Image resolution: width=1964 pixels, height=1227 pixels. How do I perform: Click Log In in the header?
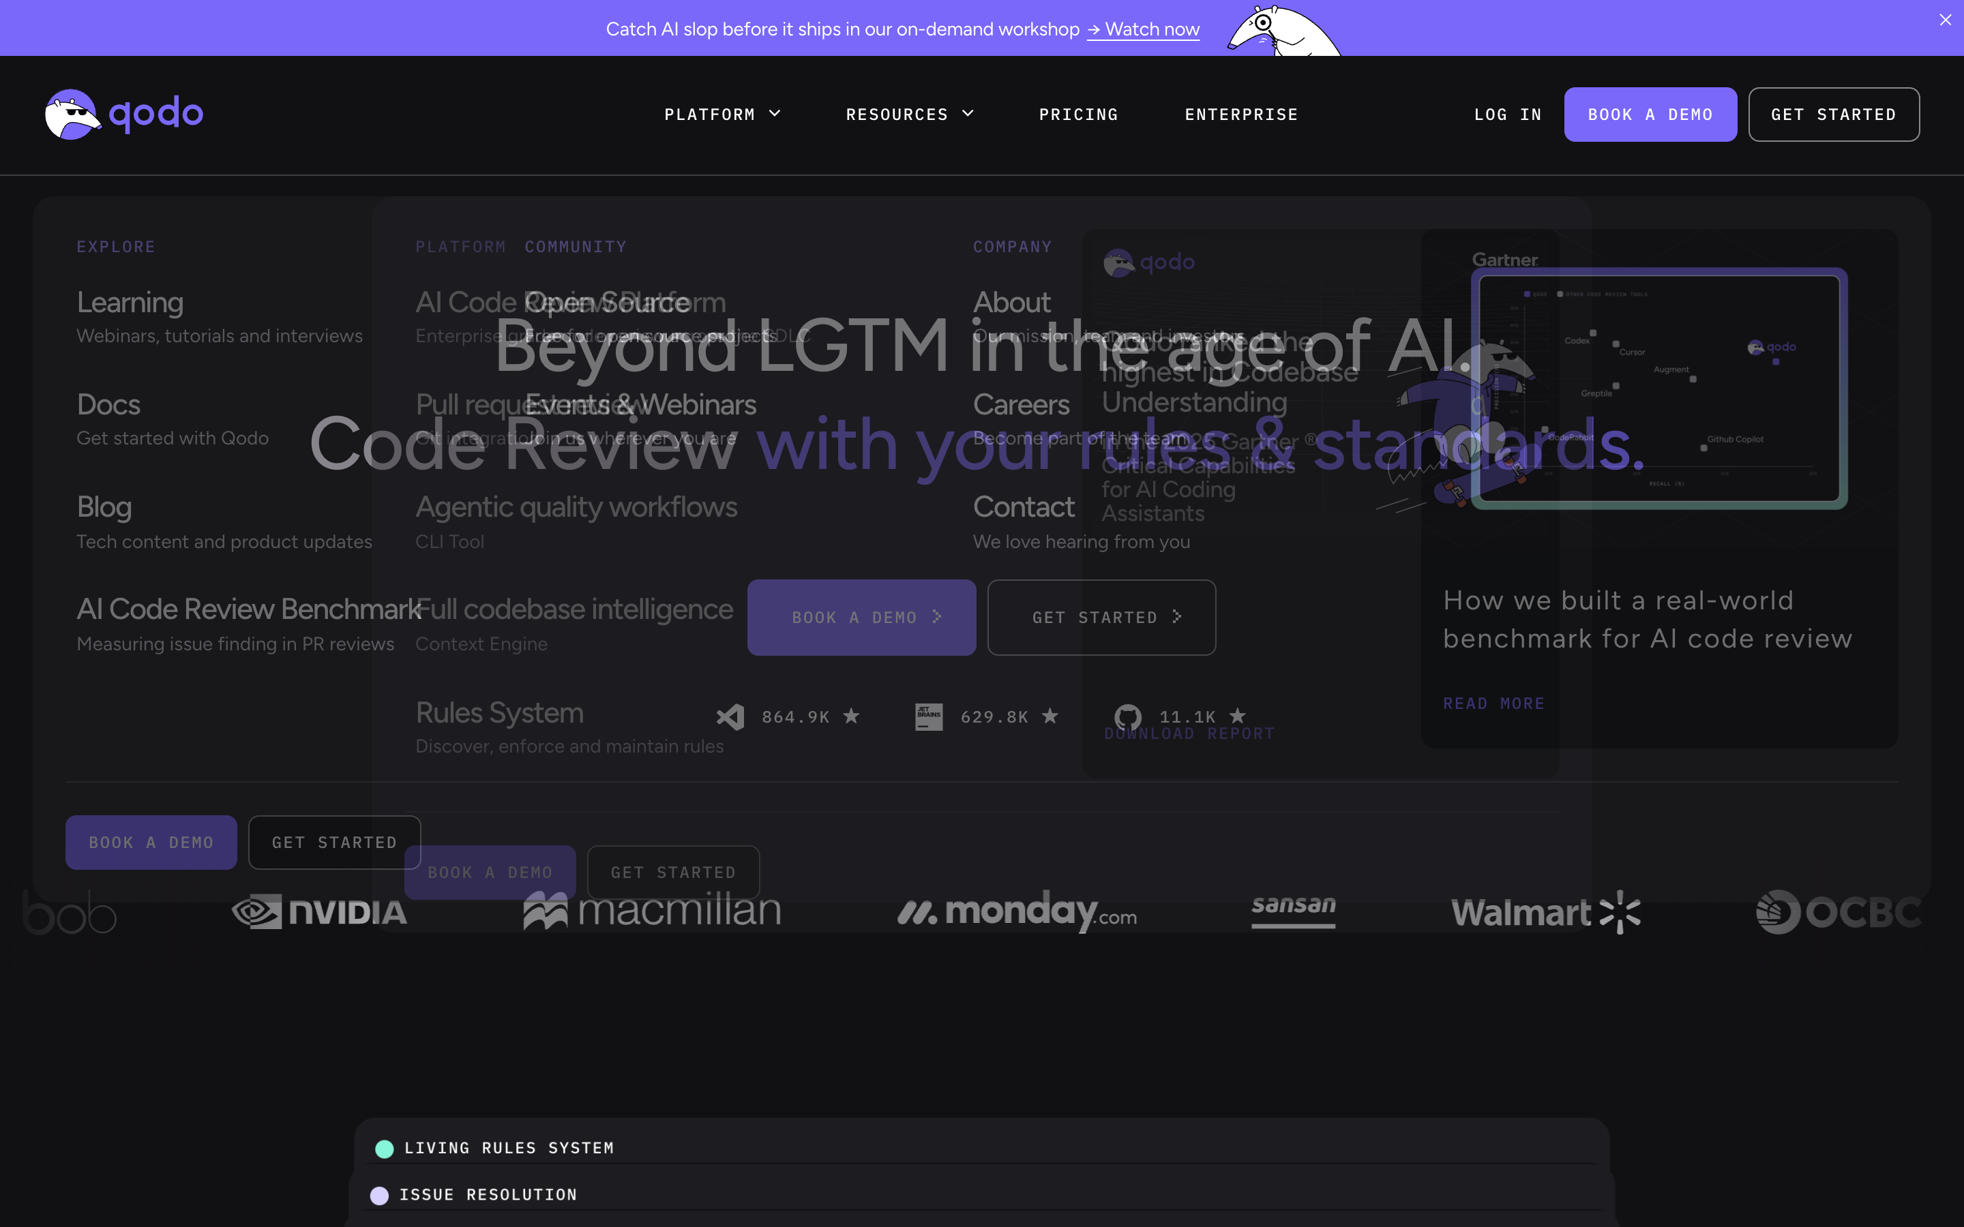click(1508, 115)
